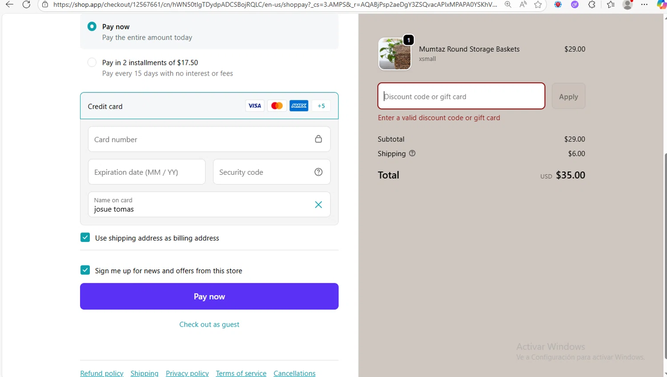Click the Discount code or gift card field
The height and width of the screenshot is (377, 667).
(461, 96)
